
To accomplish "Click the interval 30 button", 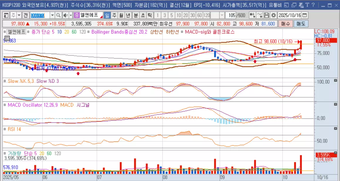I will (193, 15).
